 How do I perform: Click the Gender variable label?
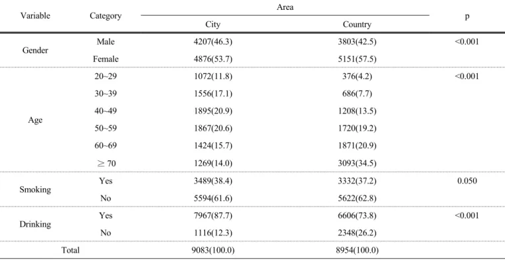tap(36, 50)
